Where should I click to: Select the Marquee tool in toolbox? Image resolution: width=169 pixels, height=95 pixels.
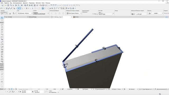pos(2,20)
